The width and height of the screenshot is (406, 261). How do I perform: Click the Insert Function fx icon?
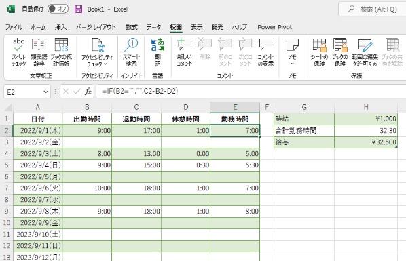click(x=88, y=92)
